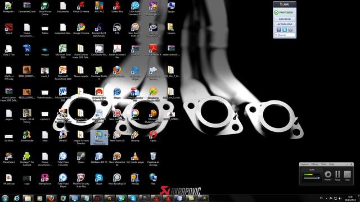Launch Internet Explorer from taskbar

(16, 198)
